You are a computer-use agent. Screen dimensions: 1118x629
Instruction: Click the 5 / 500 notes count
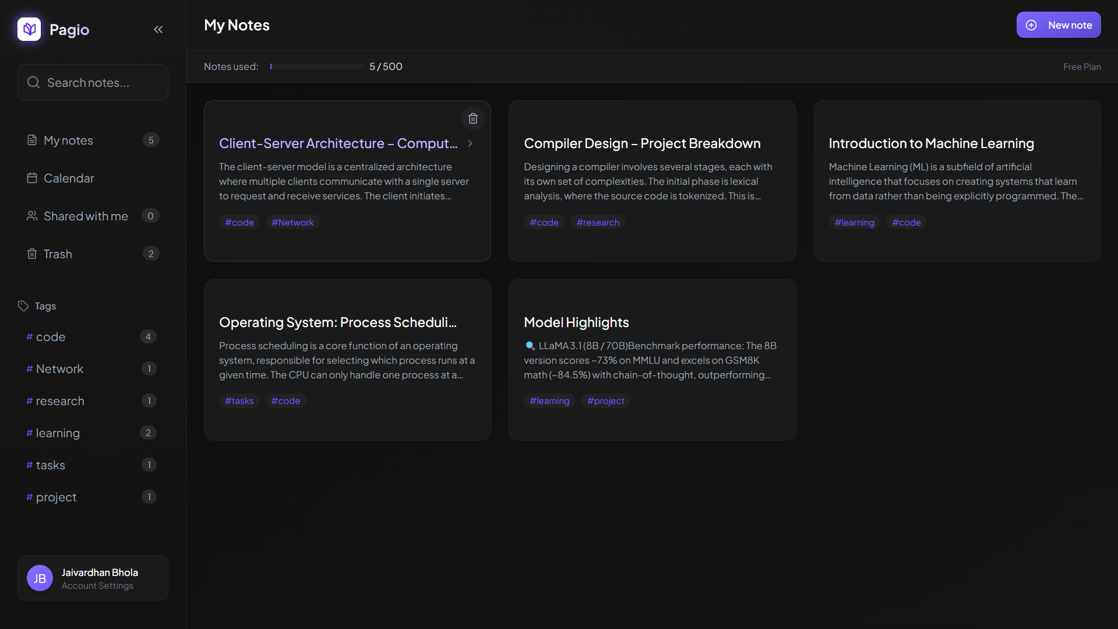tap(386, 66)
